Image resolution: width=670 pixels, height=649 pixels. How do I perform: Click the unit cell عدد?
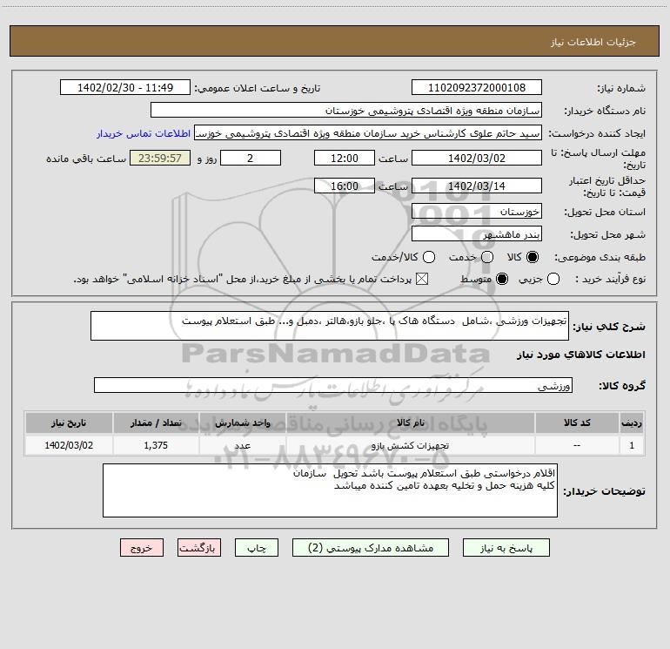[x=242, y=445]
